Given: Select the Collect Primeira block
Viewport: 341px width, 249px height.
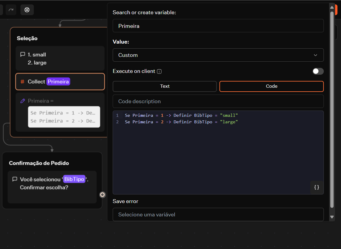Looking at the screenshot, I should tap(60, 82).
